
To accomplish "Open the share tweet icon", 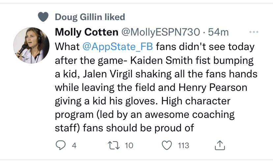I will [x=220, y=145].
